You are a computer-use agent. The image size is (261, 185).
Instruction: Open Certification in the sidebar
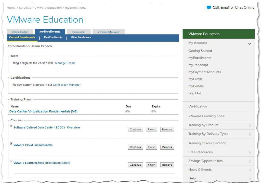pos(218,106)
